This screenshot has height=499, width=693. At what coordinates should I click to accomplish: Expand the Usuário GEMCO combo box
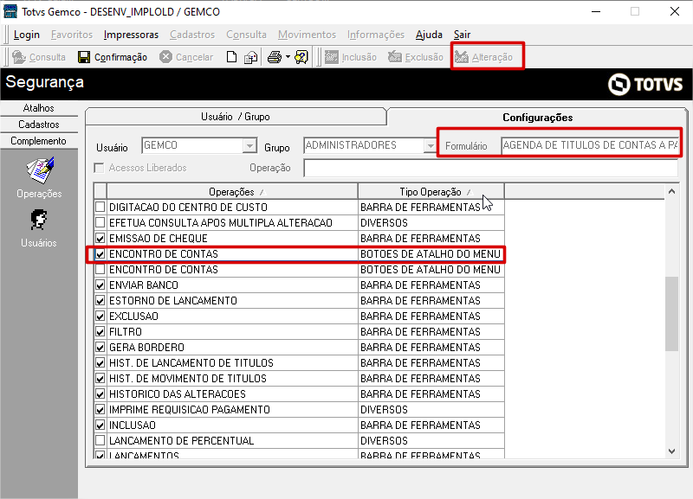point(249,145)
